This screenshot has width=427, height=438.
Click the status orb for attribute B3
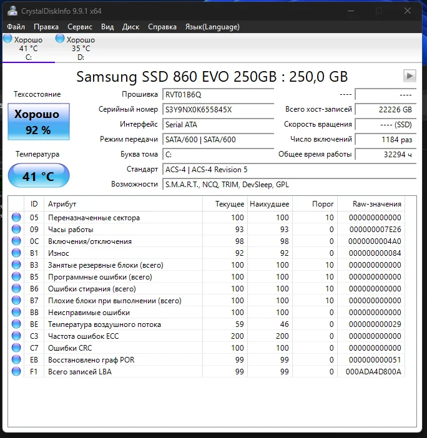tap(16, 265)
